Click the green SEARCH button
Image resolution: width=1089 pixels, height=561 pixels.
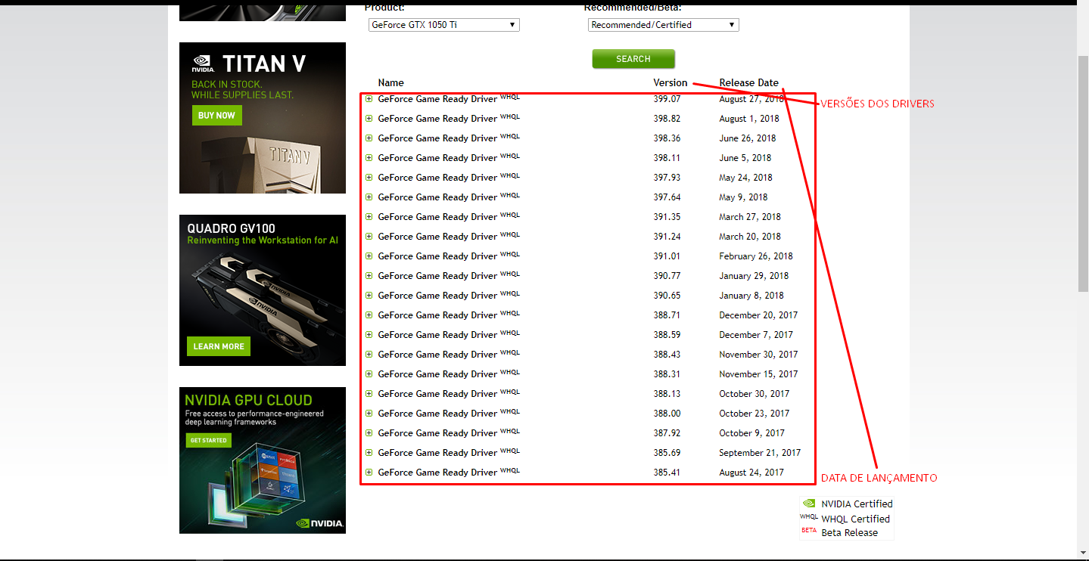pos(633,59)
